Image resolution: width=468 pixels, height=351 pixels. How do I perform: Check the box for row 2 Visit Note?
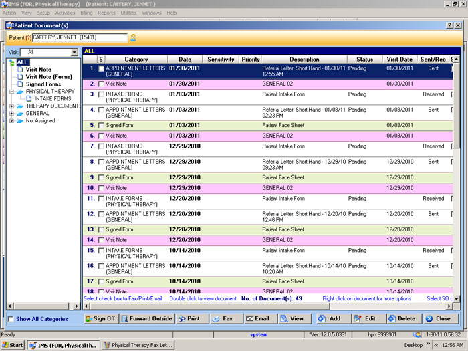102,84
